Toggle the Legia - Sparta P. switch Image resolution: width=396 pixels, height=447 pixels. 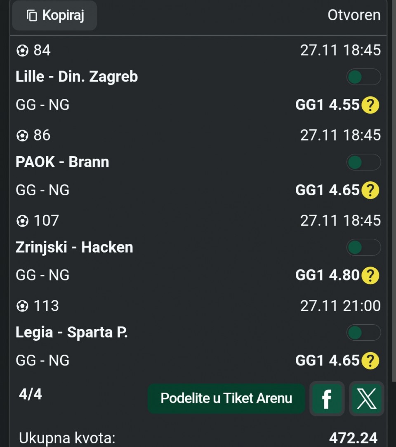coord(363,332)
